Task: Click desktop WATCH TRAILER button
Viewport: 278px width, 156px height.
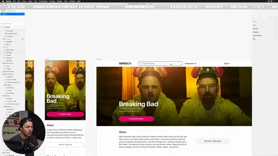Action: (212, 141)
